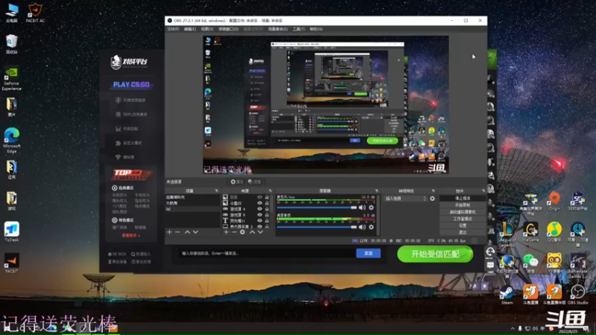Screen dimensions: 596x335
Task: Open the WeGame desktop shortcut
Action: 530,232
